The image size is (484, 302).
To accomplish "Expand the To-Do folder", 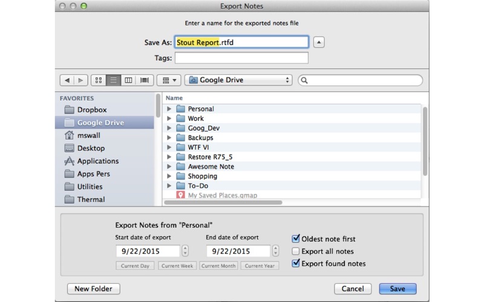I will point(169,186).
